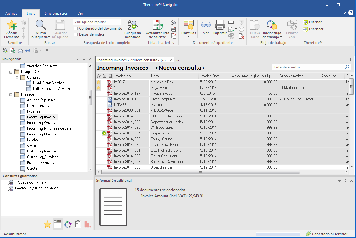The image size is (356, 238).
Task: Open the Información adicional panel options dropdown
Action: point(339,181)
